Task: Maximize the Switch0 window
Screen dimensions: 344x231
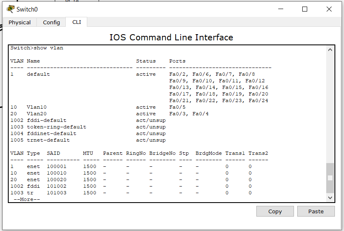Action: [304, 9]
